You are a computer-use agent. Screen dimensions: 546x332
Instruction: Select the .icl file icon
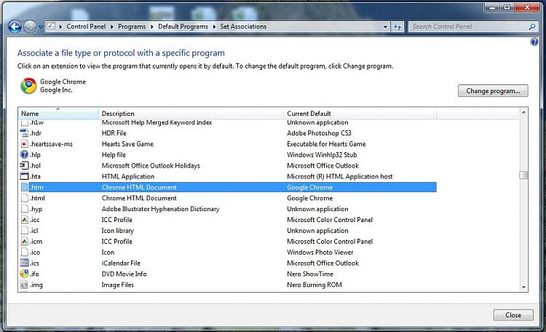point(24,230)
